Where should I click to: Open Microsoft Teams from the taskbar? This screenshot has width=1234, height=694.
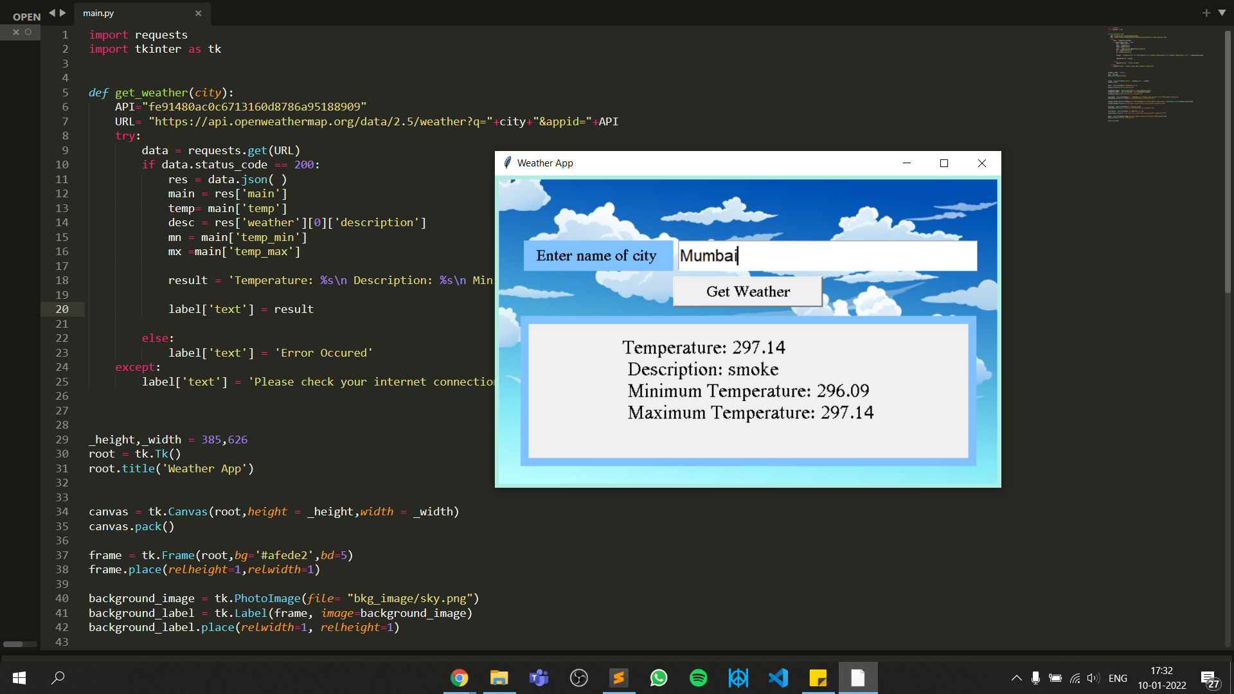(539, 678)
